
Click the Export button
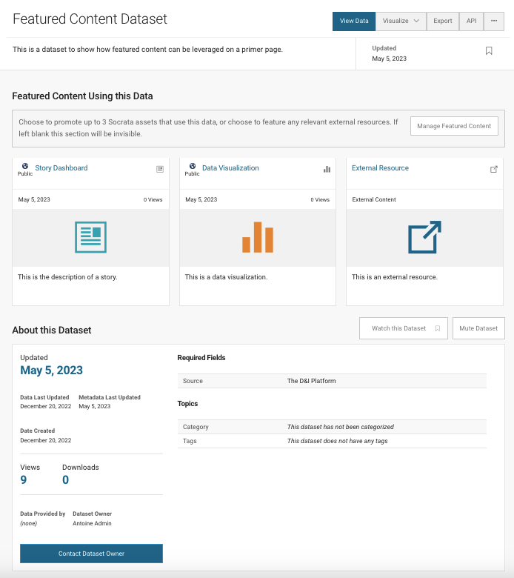[x=442, y=21]
